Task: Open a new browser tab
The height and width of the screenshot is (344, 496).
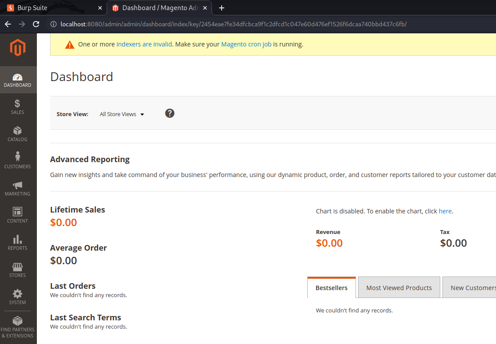Action: (x=222, y=8)
